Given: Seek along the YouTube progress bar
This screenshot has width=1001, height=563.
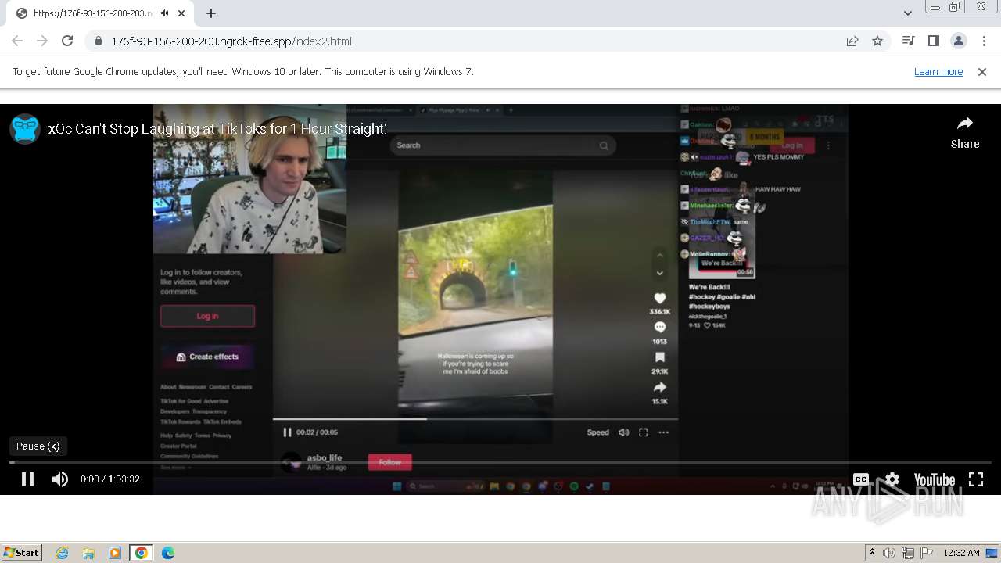Looking at the screenshot, I should click(x=500, y=462).
